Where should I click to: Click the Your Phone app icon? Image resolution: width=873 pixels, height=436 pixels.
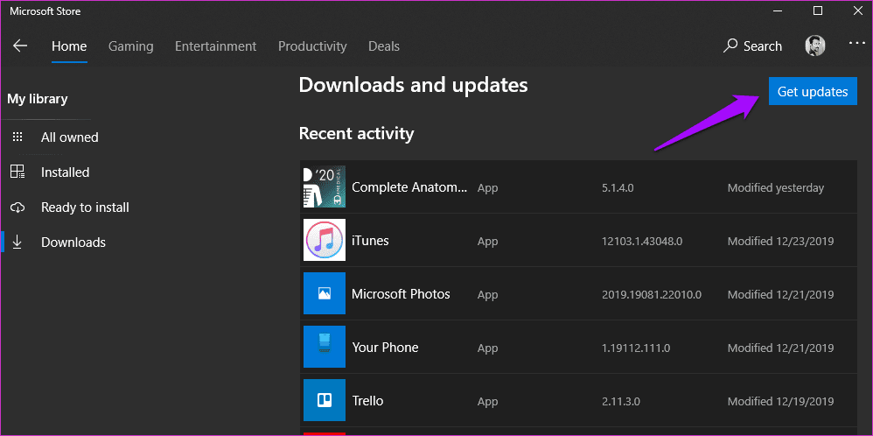[324, 347]
